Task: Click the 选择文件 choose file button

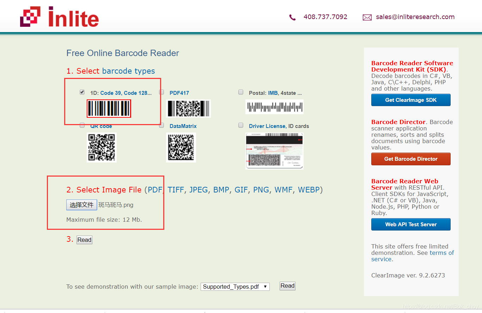Action: pos(81,205)
